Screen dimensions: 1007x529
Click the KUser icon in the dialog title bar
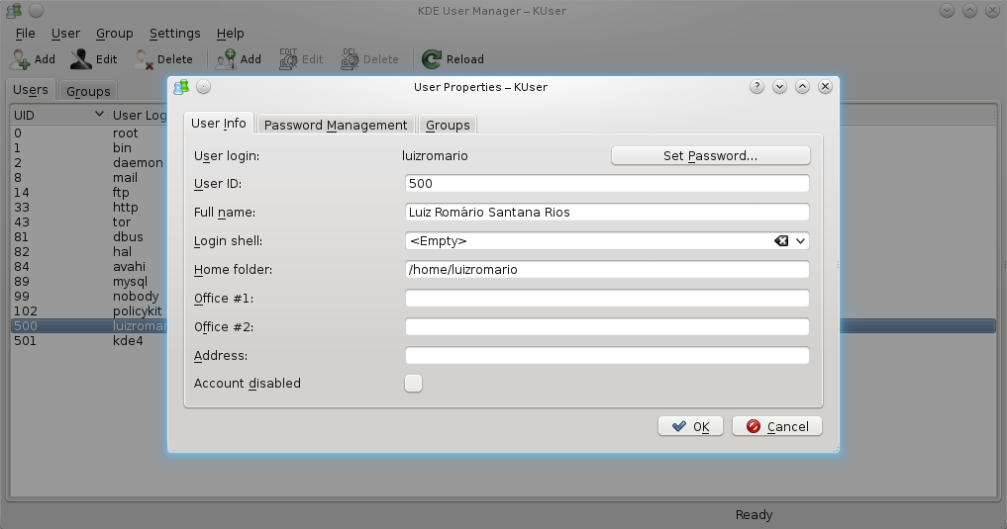[x=181, y=87]
